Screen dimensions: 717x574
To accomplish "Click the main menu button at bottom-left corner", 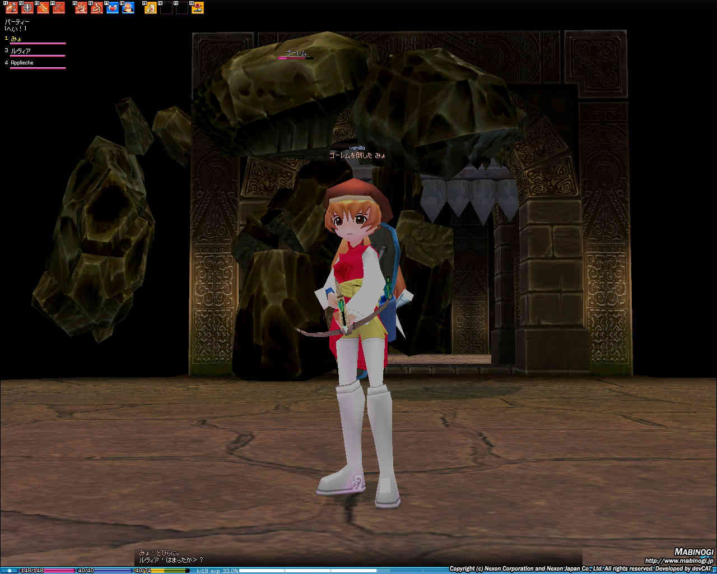I will 9,571.
